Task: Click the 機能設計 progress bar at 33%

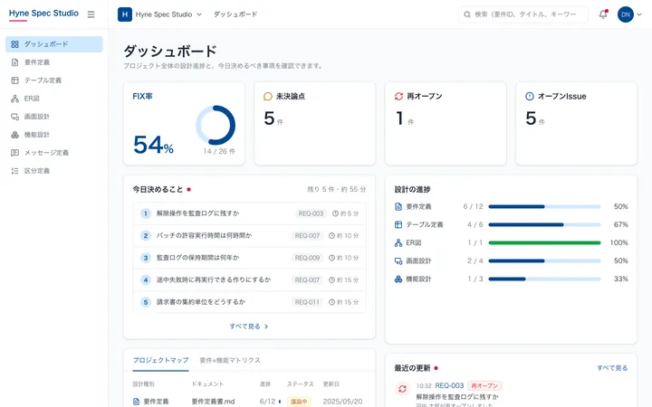Action: click(x=544, y=279)
